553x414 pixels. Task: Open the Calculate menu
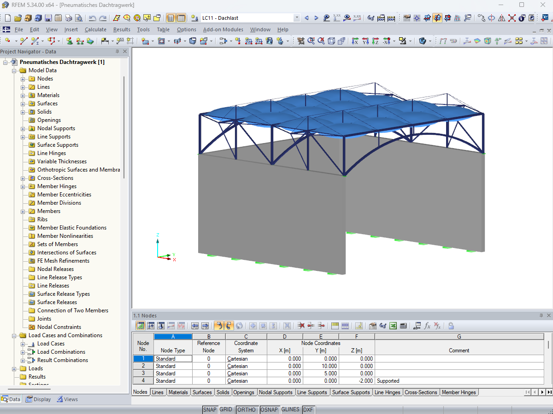pyautogui.click(x=95, y=29)
